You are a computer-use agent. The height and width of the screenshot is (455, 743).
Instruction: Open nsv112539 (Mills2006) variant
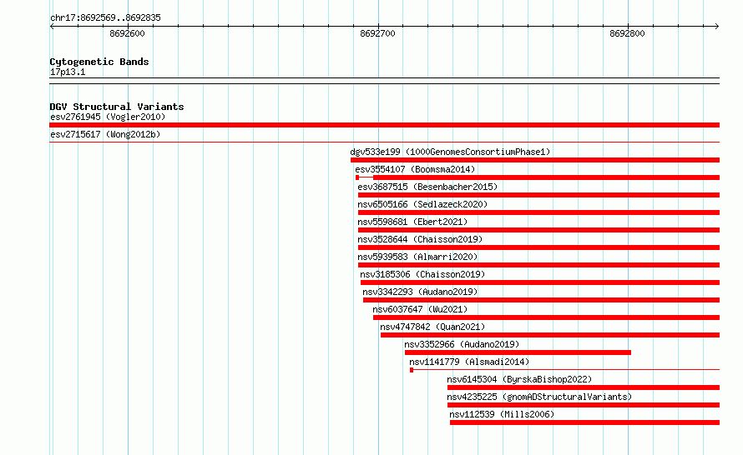tap(502, 414)
